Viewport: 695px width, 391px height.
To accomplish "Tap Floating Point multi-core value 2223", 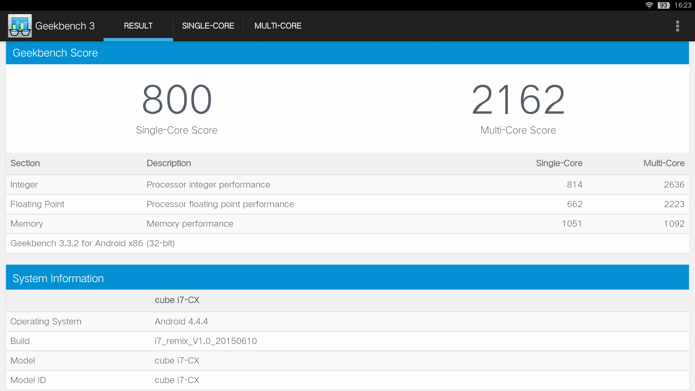I will (674, 204).
